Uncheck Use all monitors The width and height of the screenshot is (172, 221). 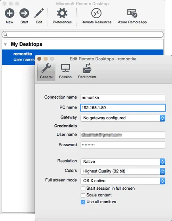click(83, 202)
